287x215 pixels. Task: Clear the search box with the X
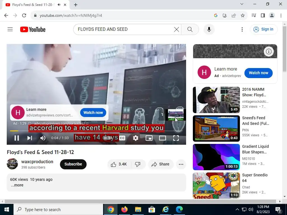[177, 29]
